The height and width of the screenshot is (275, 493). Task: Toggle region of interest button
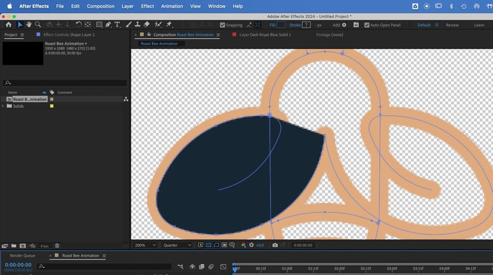[224, 245]
